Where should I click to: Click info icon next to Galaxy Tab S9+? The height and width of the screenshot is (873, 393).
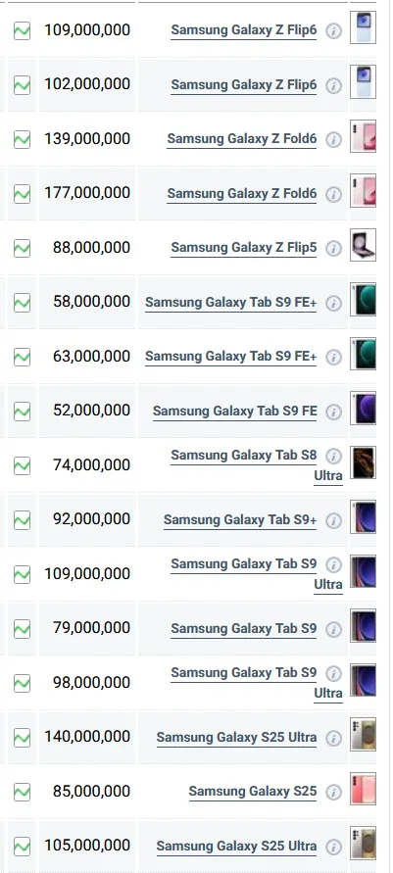[333, 520]
